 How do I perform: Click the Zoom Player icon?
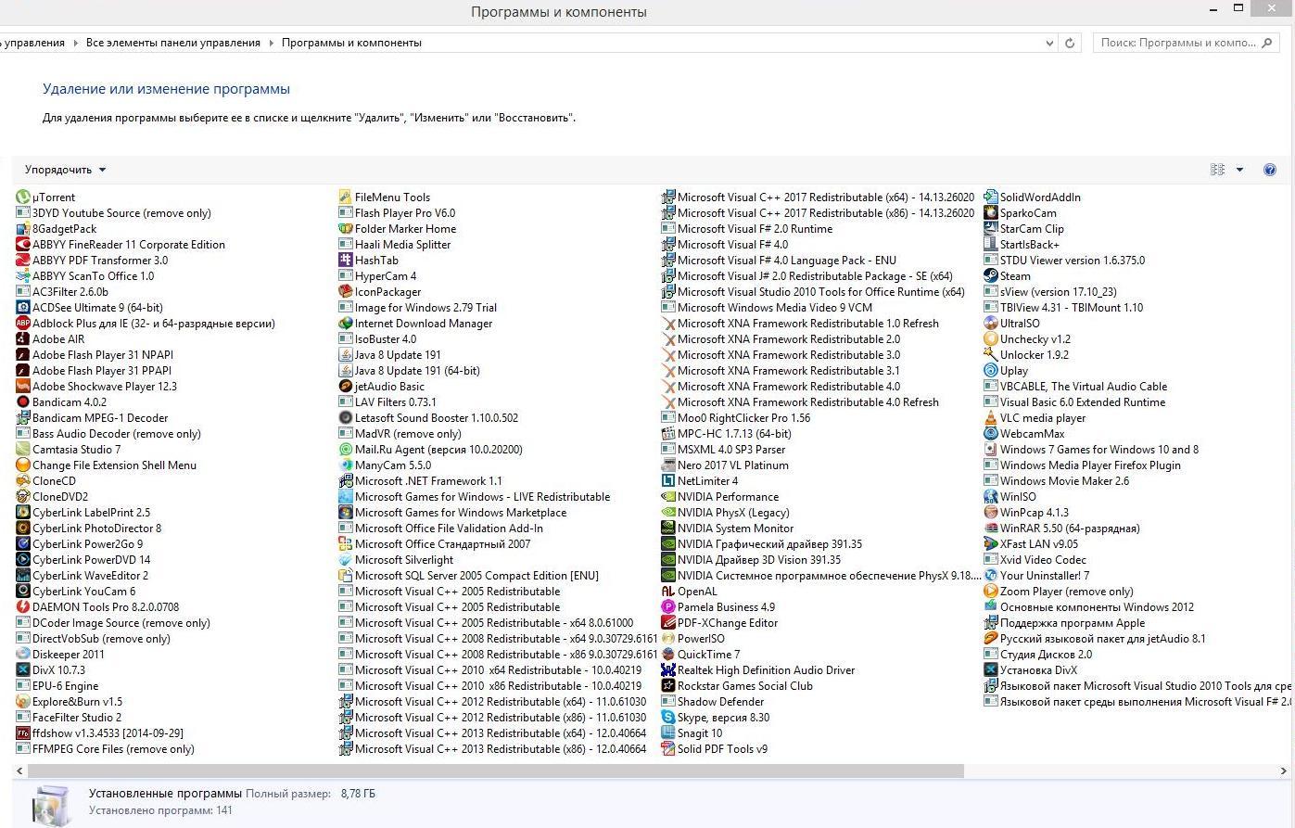[991, 591]
